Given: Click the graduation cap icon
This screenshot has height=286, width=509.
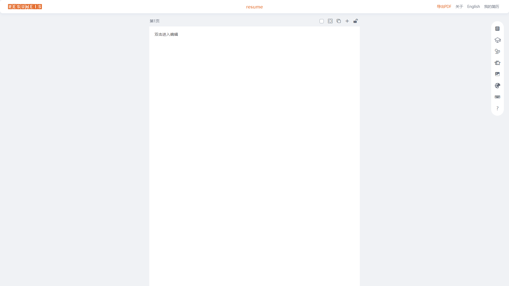Looking at the screenshot, I should click(x=497, y=40).
